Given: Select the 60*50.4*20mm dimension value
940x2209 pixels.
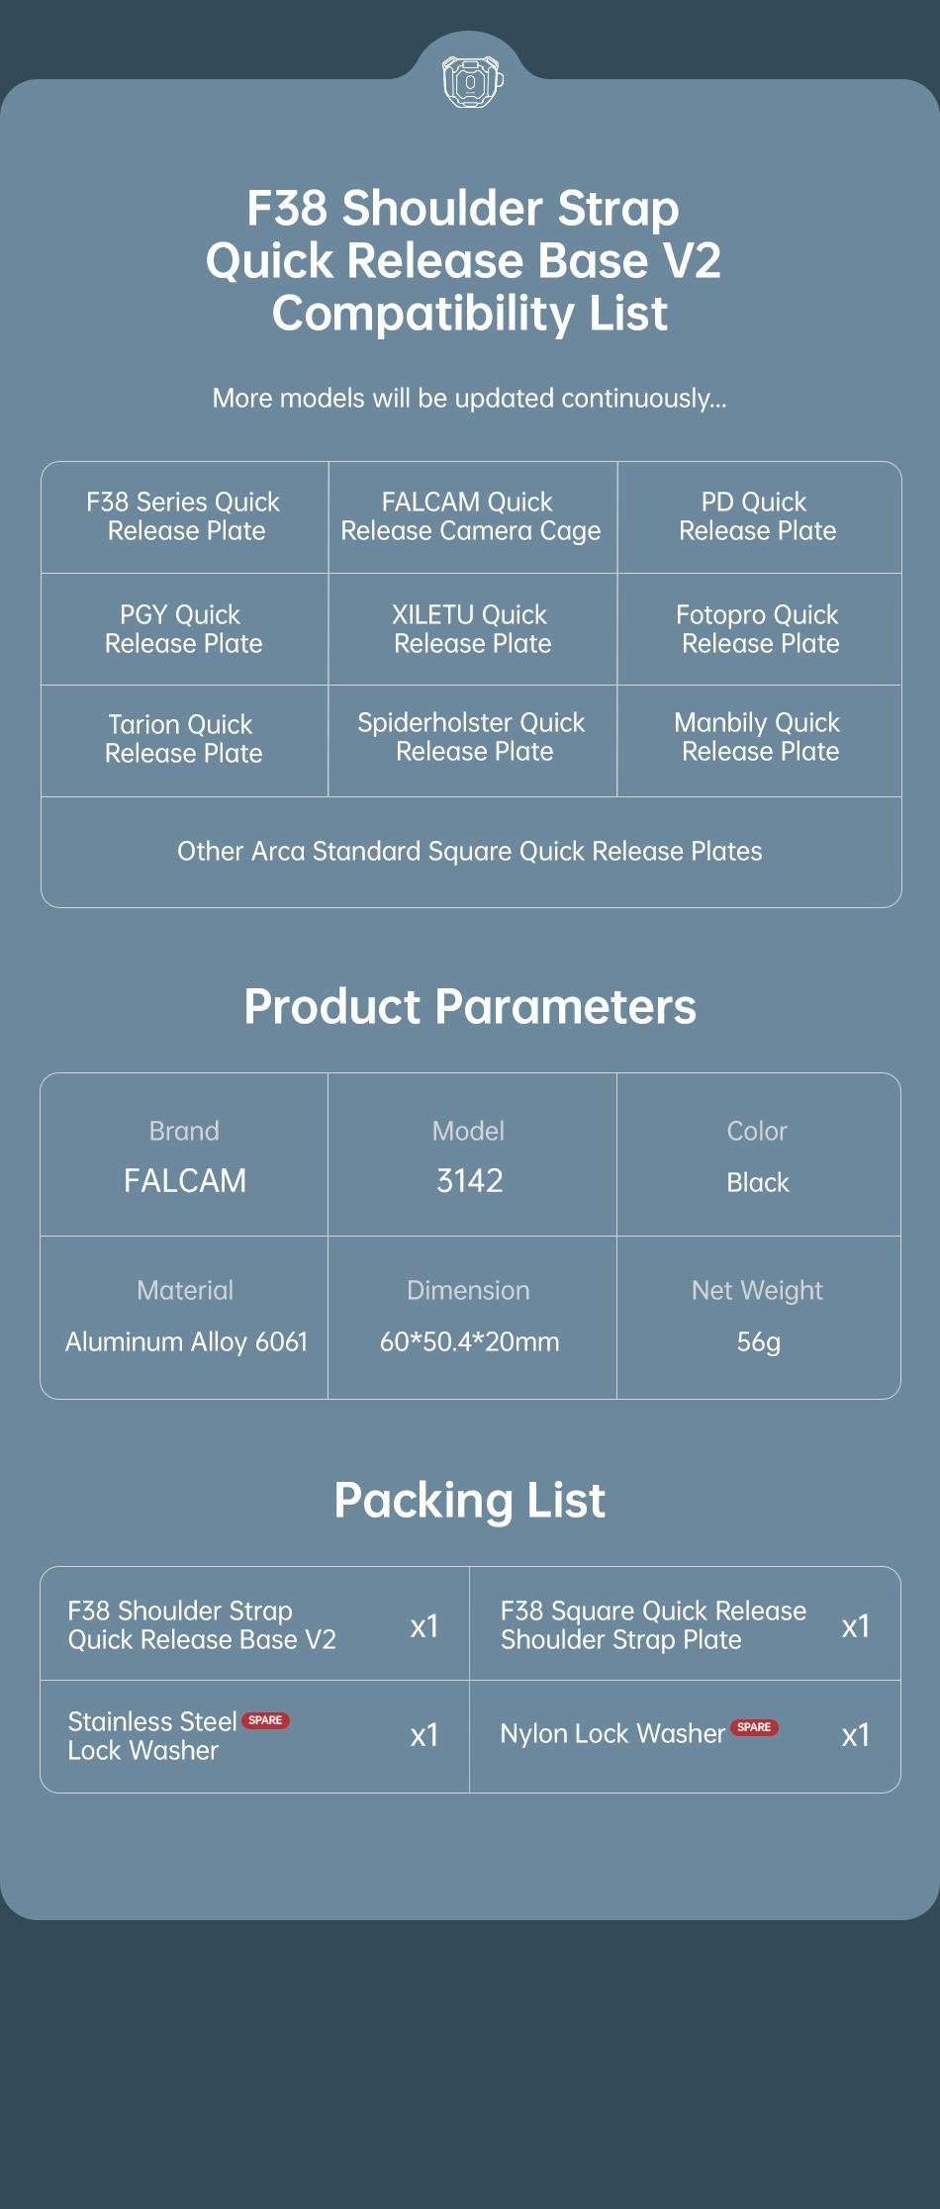Looking at the screenshot, I should click(x=470, y=1342).
